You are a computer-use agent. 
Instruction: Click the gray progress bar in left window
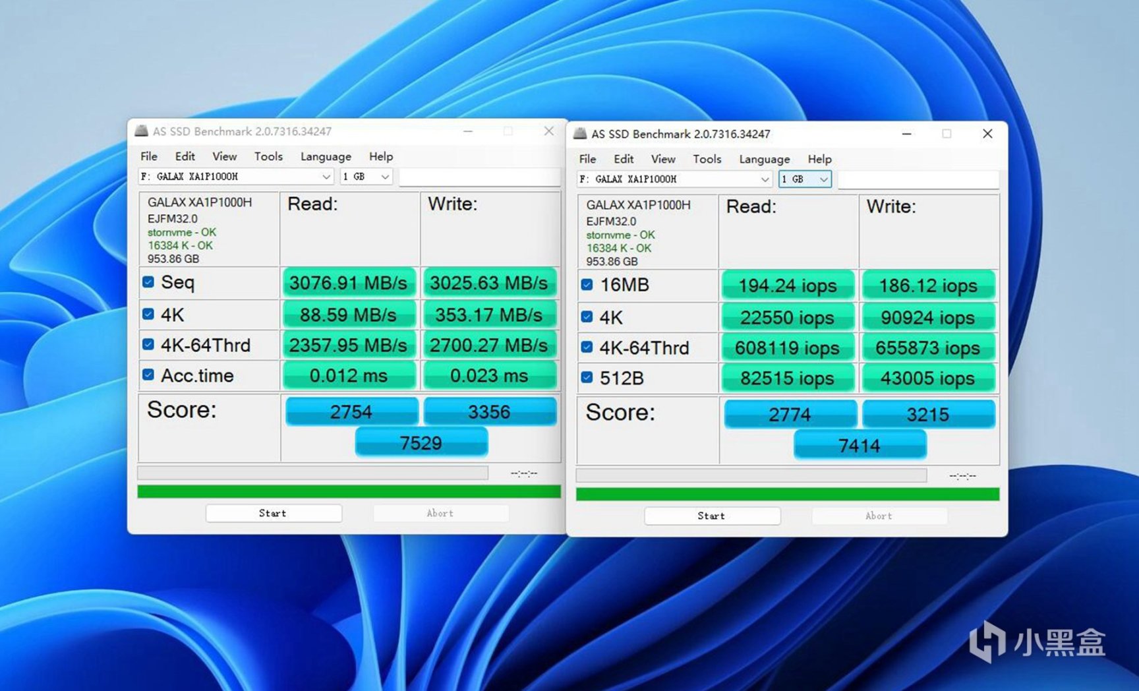(x=312, y=473)
